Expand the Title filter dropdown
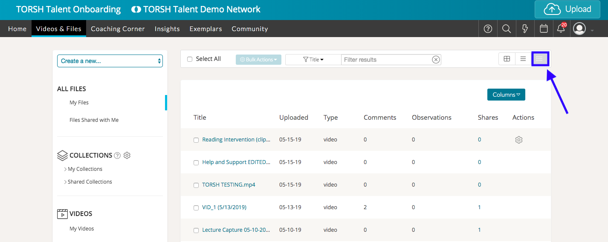 [313, 60]
